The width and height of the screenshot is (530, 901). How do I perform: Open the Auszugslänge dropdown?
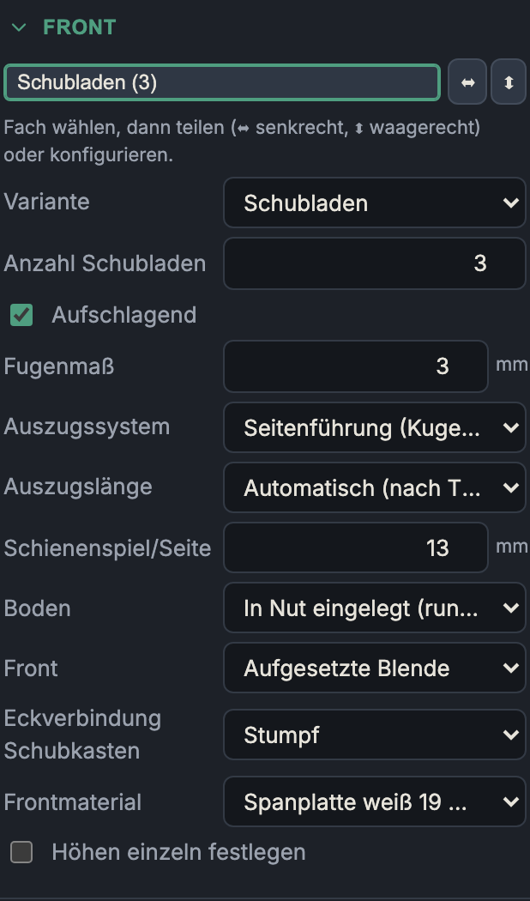pos(375,487)
